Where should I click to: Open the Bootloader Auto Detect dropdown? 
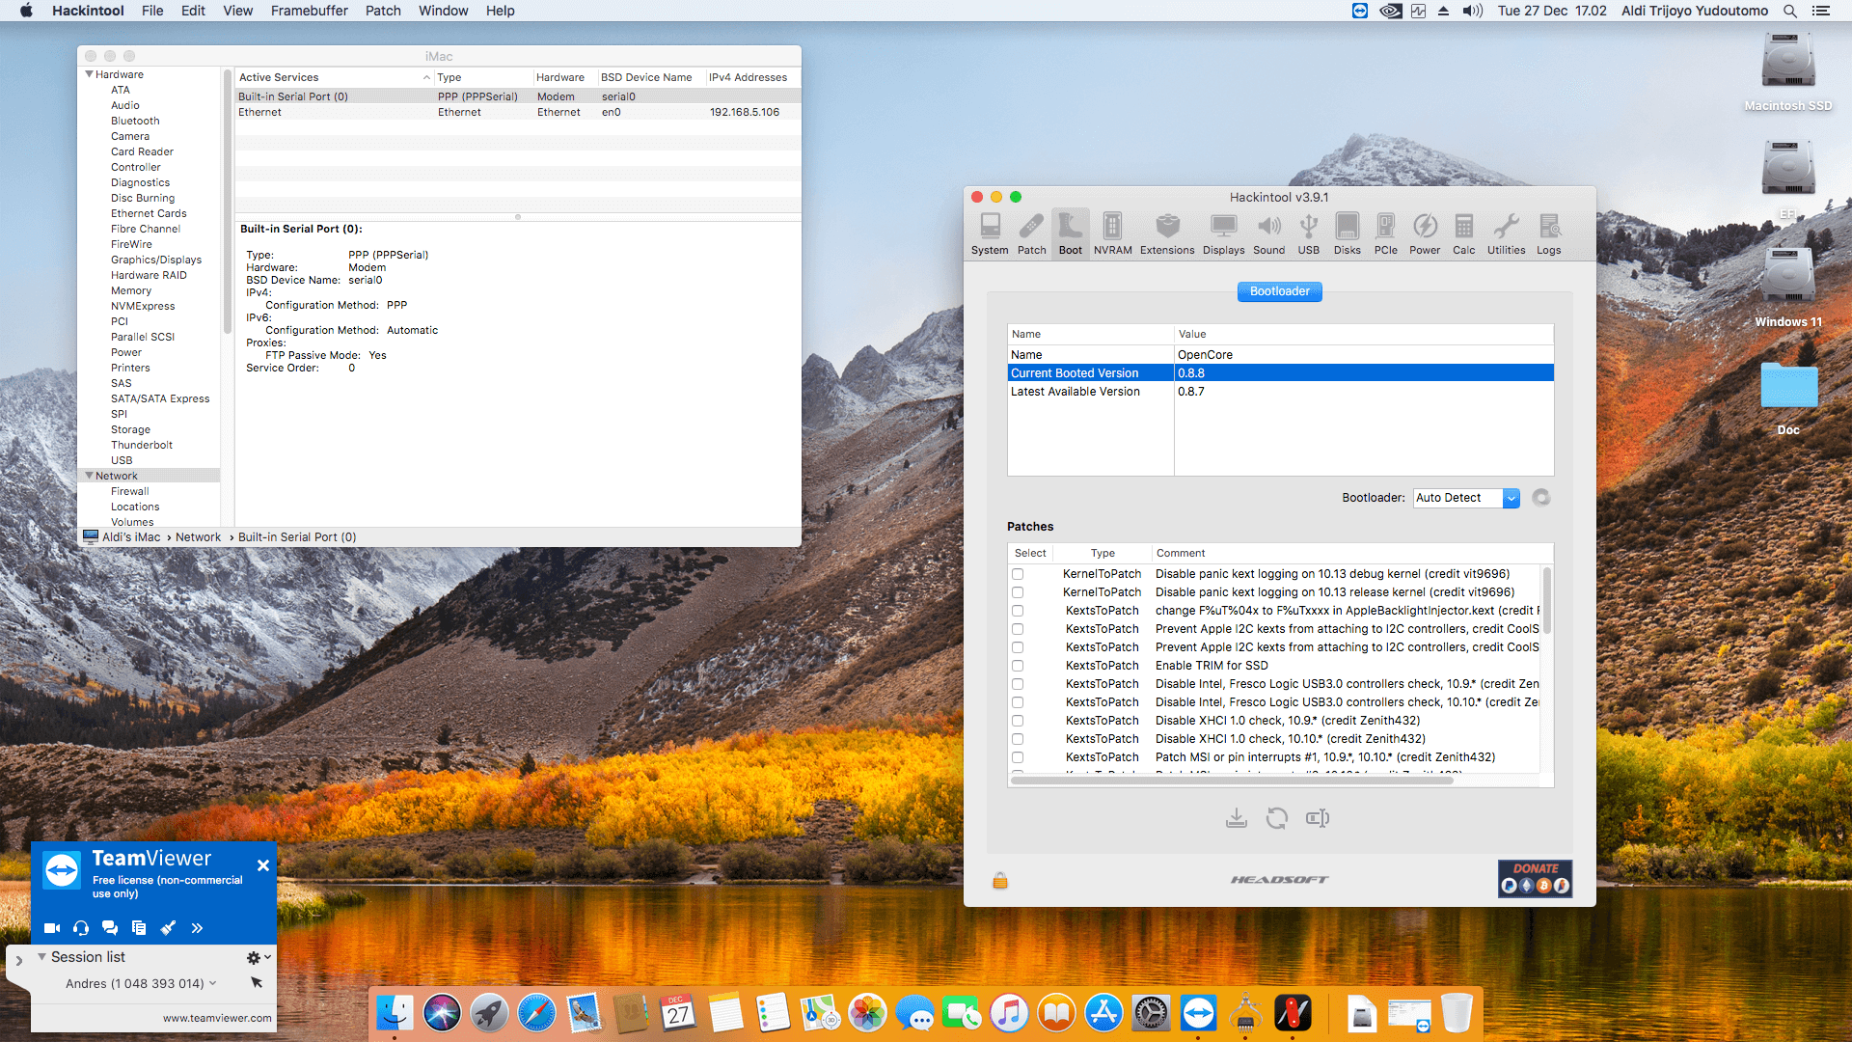point(1466,498)
